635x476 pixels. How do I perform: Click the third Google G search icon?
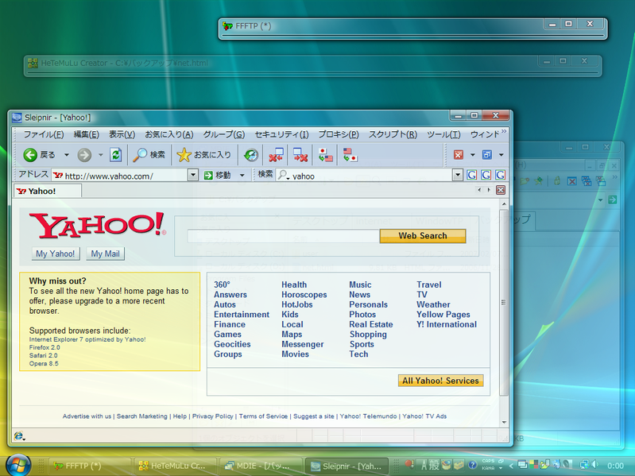tap(500, 175)
